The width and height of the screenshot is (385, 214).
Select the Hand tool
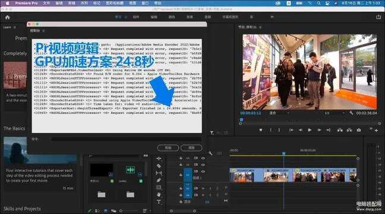(x=159, y=194)
